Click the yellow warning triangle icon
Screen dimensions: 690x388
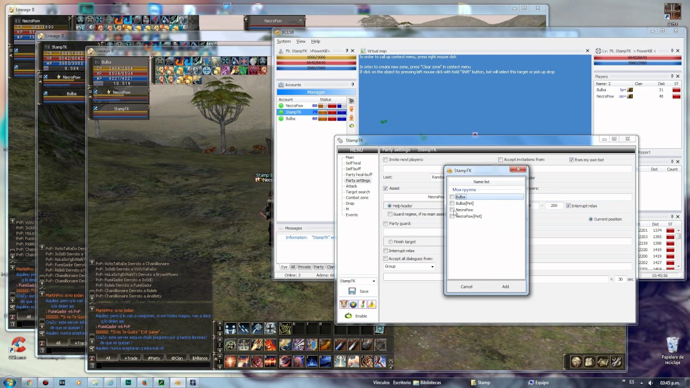point(372,304)
